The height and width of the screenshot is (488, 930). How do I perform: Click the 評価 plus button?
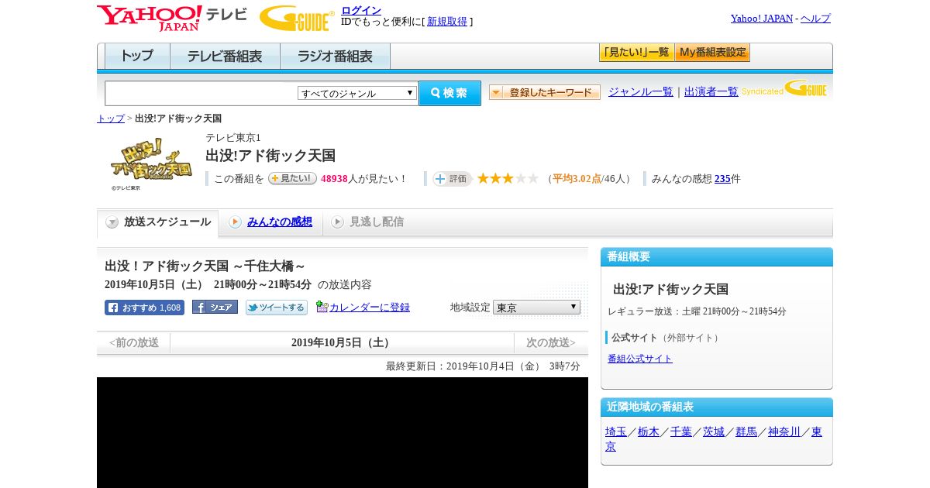coord(452,179)
